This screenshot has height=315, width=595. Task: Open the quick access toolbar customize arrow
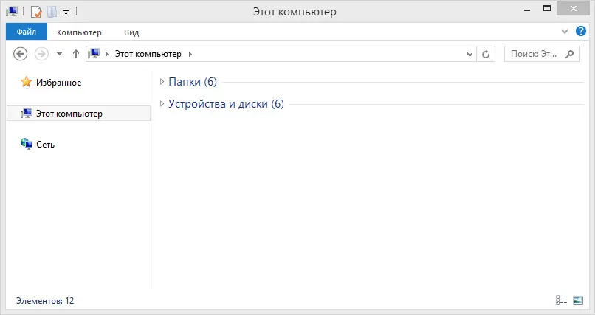[66, 13]
